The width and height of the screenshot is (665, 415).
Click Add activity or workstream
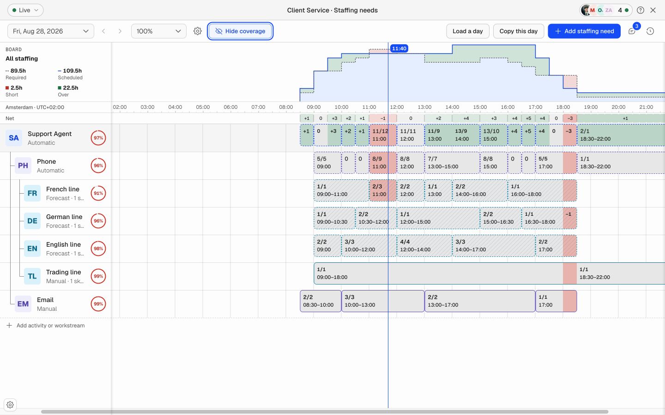(45, 326)
